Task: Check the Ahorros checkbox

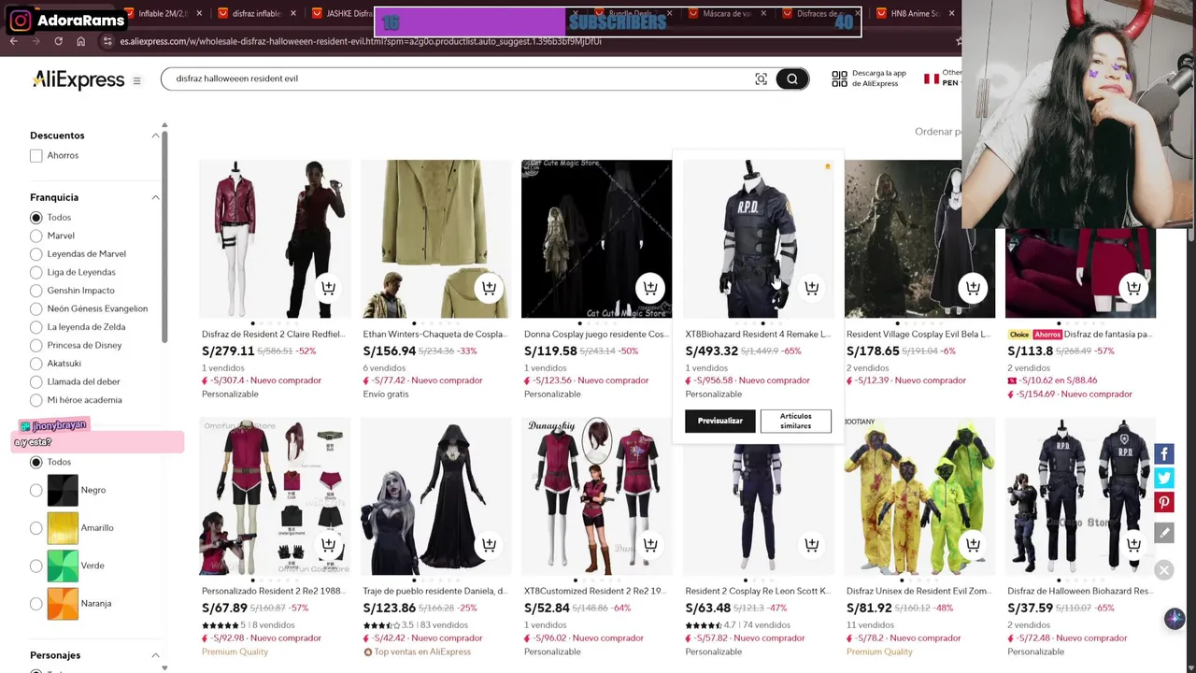Action: pos(36,156)
